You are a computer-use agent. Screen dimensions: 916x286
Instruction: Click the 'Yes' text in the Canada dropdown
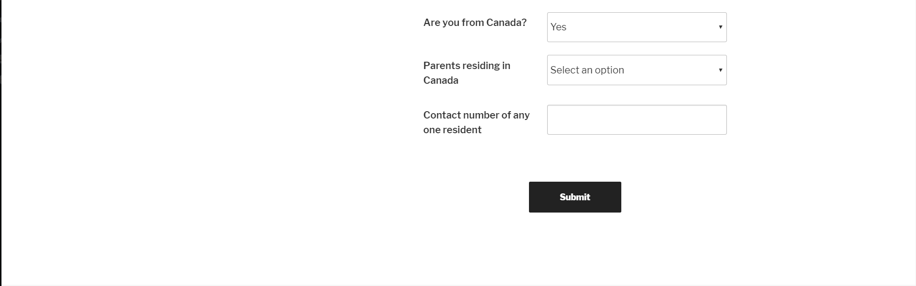(558, 27)
